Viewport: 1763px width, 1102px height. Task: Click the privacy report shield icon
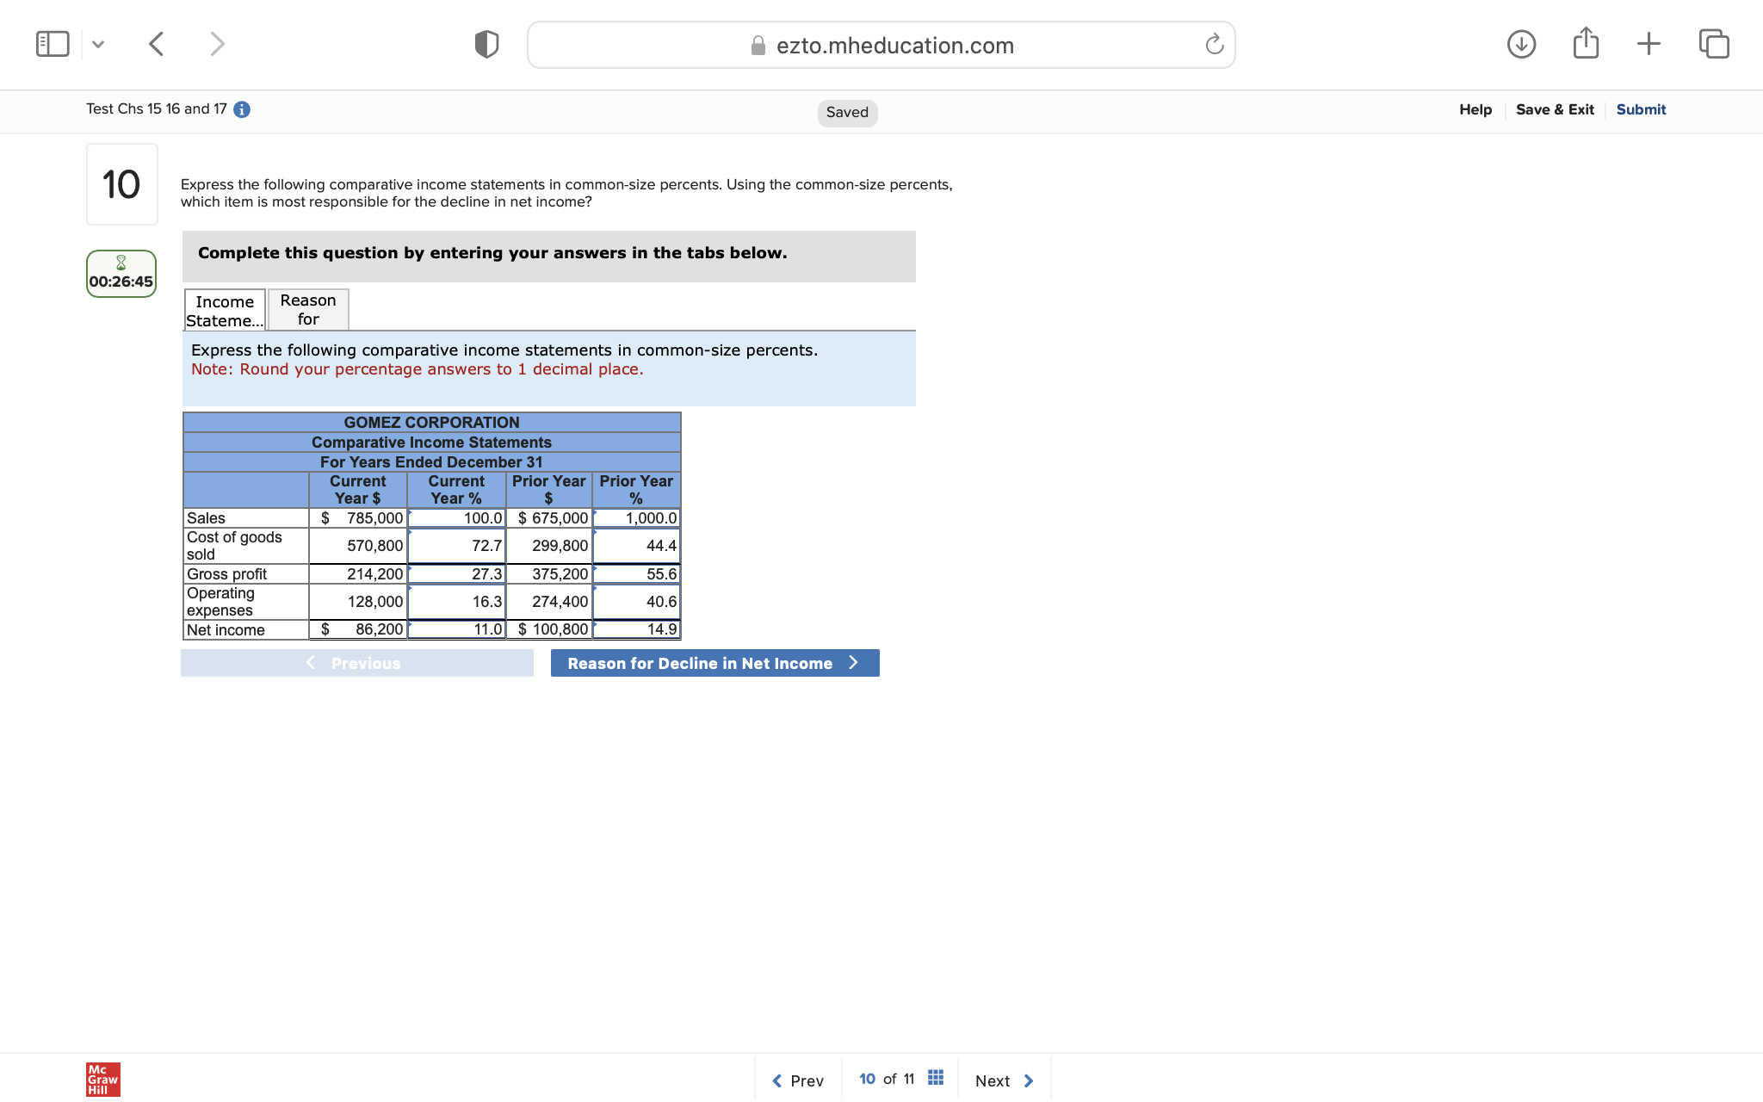click(486, 43)
